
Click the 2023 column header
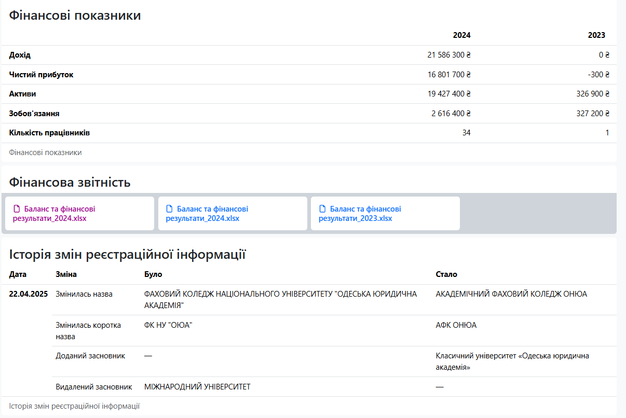[596, 35]
